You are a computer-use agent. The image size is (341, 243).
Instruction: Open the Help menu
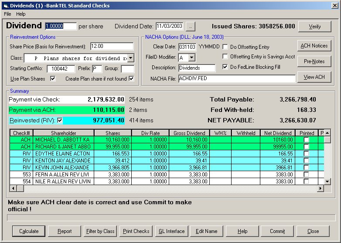[21, 14]
